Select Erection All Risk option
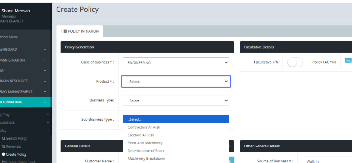The height and width of the screenshot is (163, 352). 141,135
